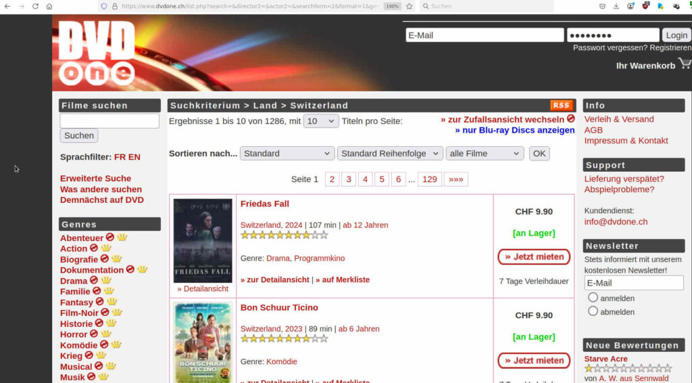Open the Bon Schuur Ticino poster thumbnail

coord(203,343)
